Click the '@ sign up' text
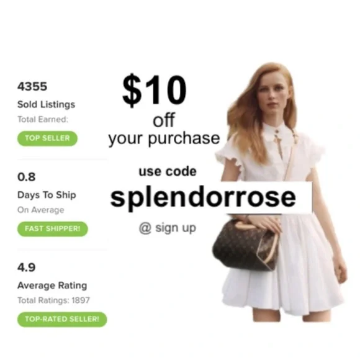Viewport: 360px width, 360px height. pos(168,228)
